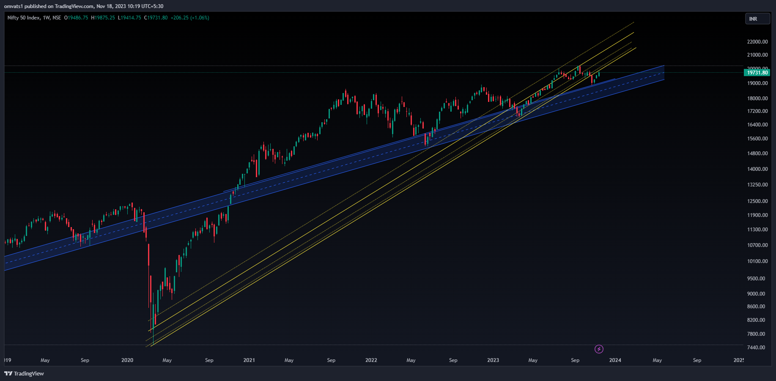Click the 14800.00 price axis label
Viewport: 776px width, 381px height.
pyautogui.click(x=757, y=153)
